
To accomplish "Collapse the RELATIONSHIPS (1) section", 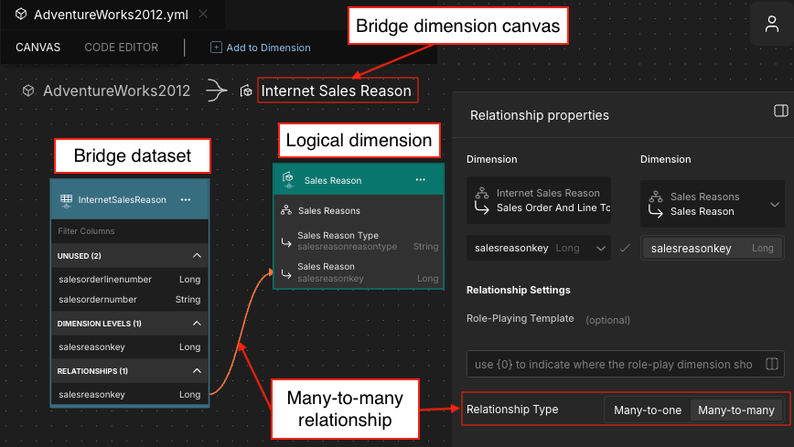I will click(x=197, y=371).
